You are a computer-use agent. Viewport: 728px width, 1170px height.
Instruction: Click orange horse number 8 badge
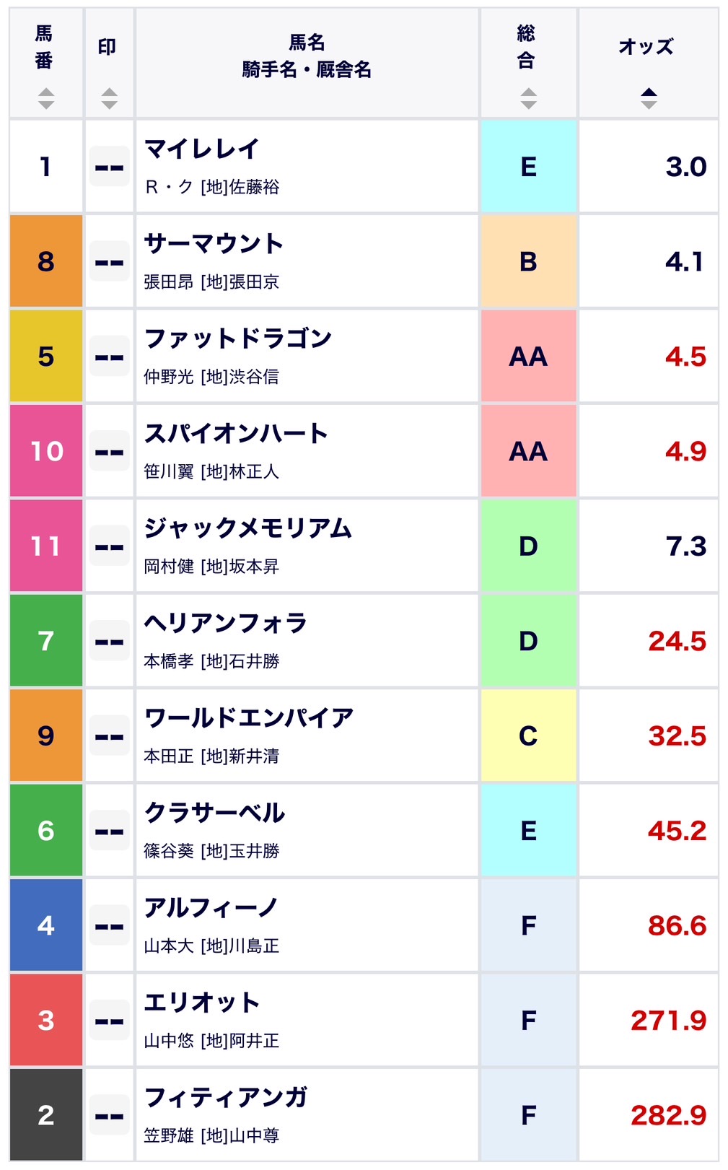click(46, 261)
